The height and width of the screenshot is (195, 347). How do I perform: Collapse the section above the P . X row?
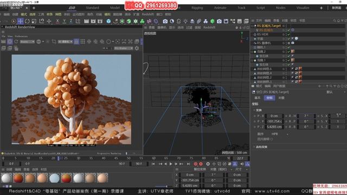click(254, 110)
